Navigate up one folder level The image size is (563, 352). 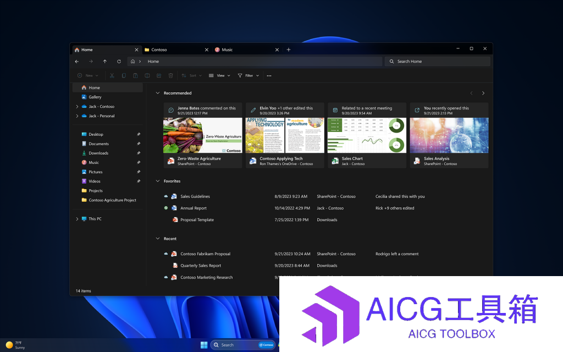(105, 62)
